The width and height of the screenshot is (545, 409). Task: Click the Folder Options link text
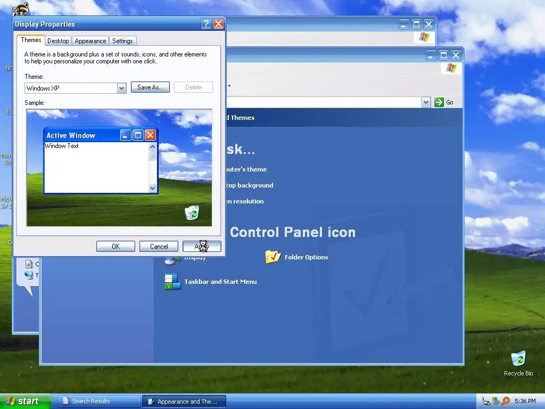306,257
